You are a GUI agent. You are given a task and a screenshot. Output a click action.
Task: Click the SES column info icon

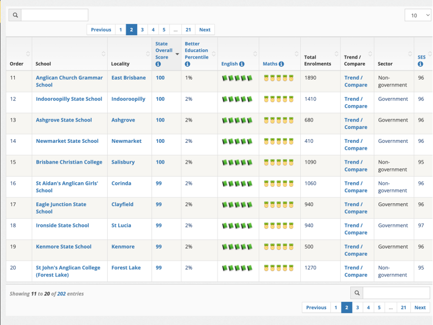coord(420,64)
